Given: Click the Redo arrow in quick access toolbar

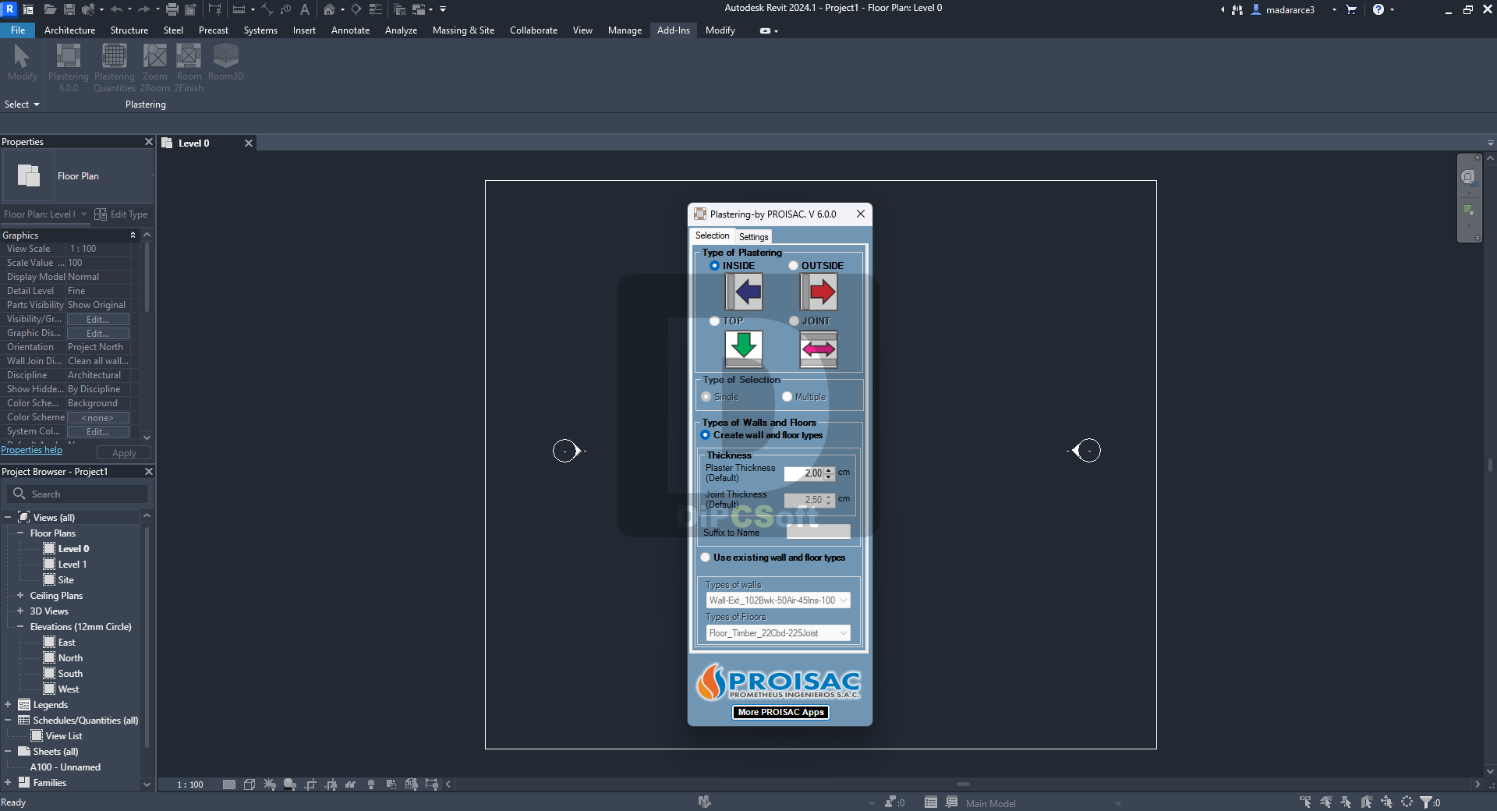Looking at the screenshot, I should 143,9.
